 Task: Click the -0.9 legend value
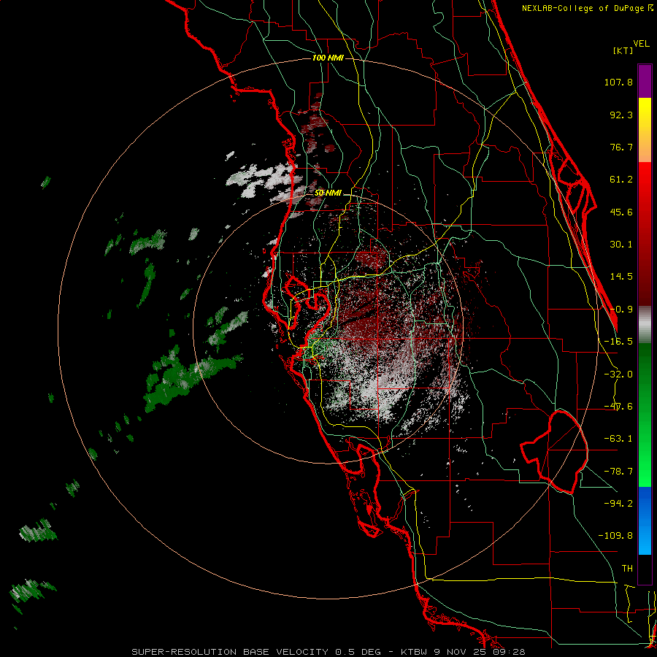621,310
